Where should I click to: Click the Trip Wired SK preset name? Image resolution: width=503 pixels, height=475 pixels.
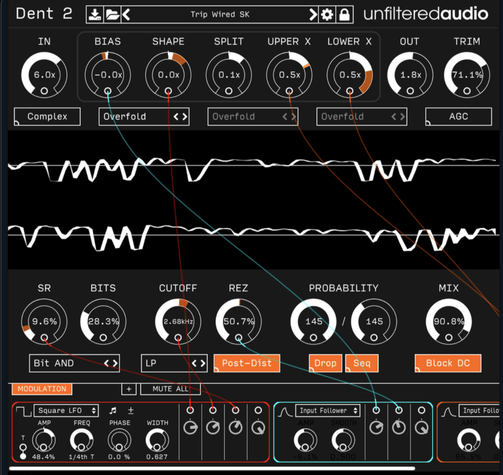point(220,15)
